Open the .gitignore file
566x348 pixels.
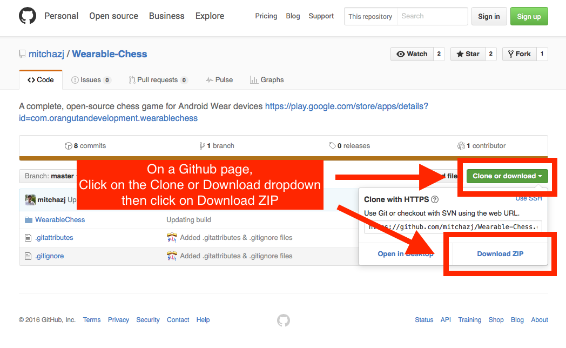pos(50,256)
